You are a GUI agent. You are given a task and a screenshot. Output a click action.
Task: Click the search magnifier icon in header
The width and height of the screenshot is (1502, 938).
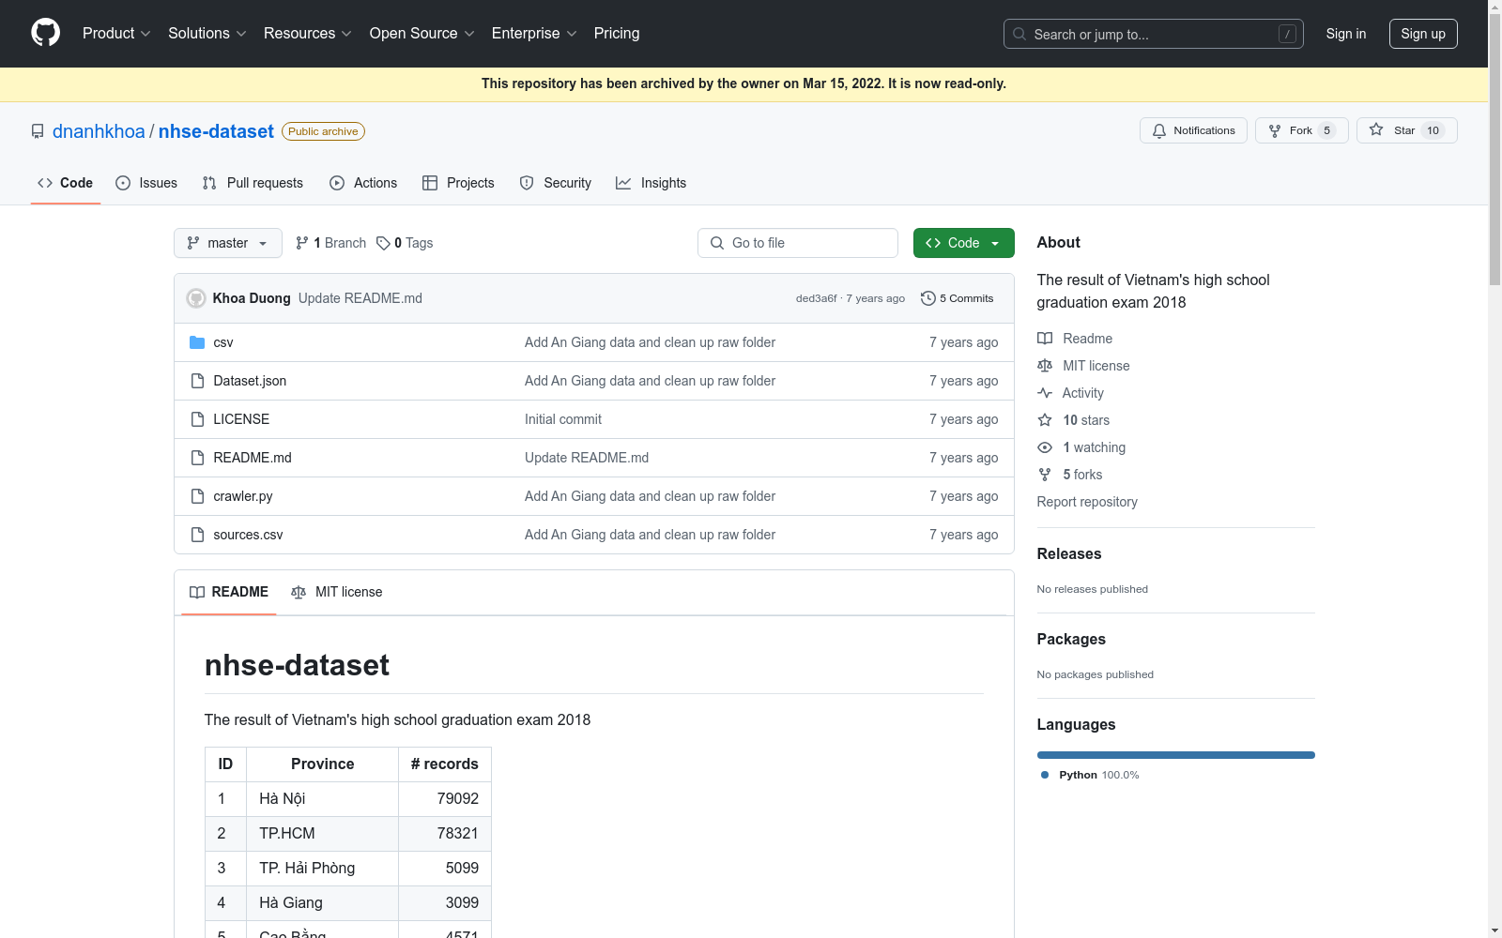point(1019,34)
